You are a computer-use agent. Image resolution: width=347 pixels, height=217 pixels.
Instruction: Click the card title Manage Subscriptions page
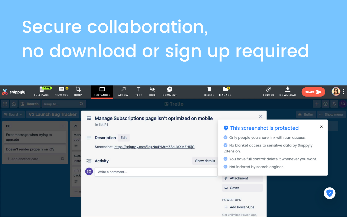[x=154, y=118]
